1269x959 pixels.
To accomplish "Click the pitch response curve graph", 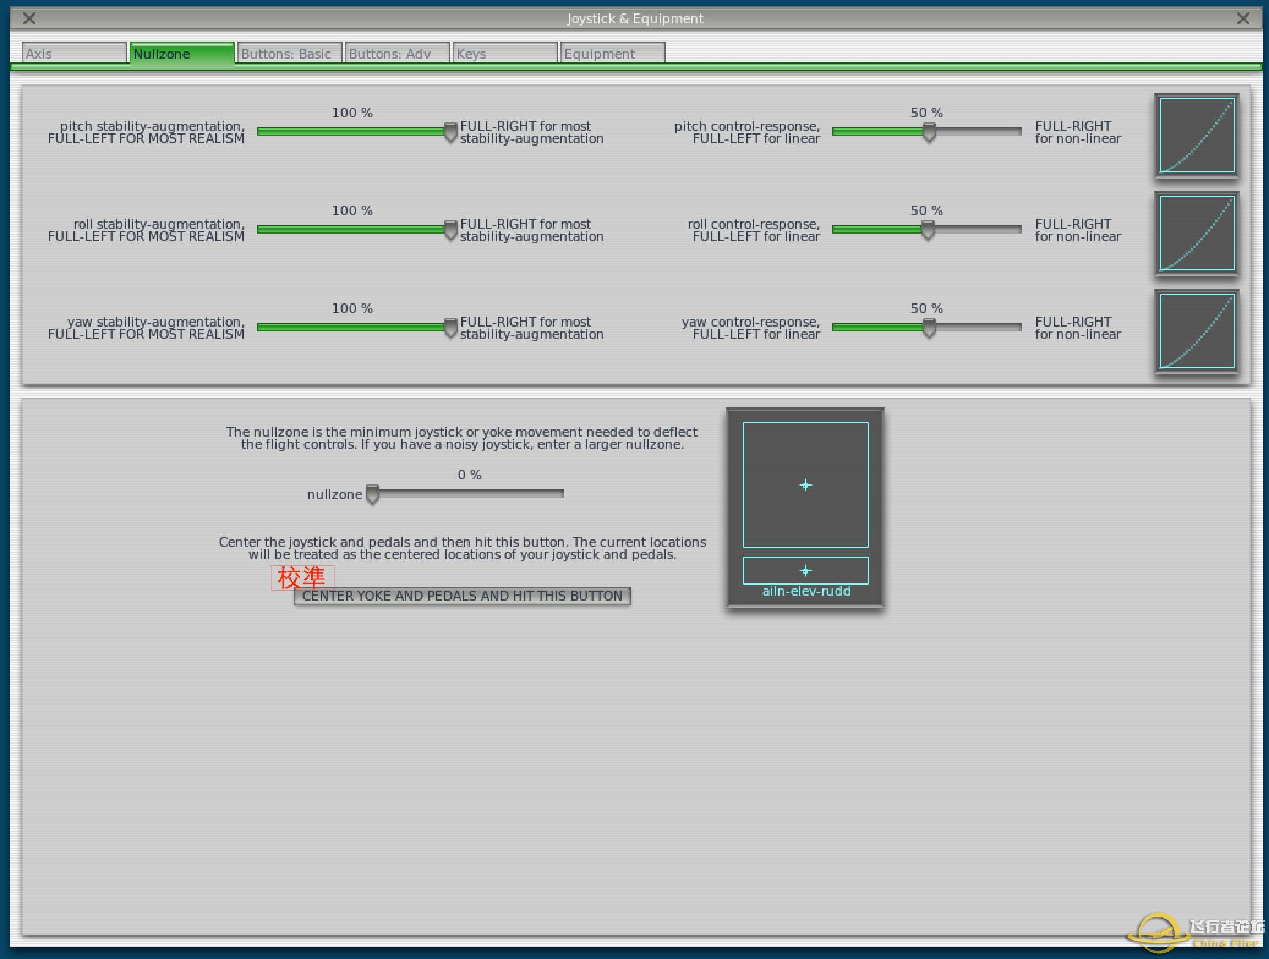I will coord(1197,136).
